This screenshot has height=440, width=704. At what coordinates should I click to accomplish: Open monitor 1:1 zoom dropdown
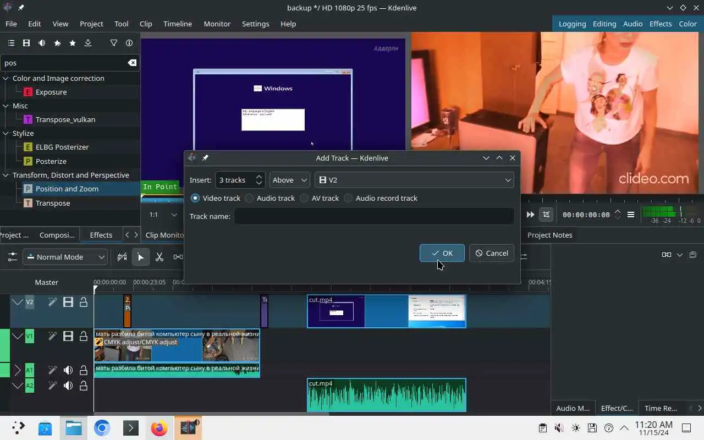[x=164, y=215]
